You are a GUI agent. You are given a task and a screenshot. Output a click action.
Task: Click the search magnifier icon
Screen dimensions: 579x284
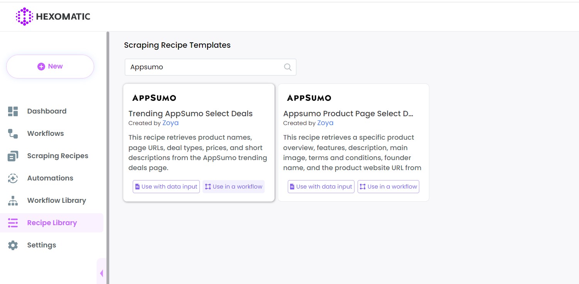point(287,67)
